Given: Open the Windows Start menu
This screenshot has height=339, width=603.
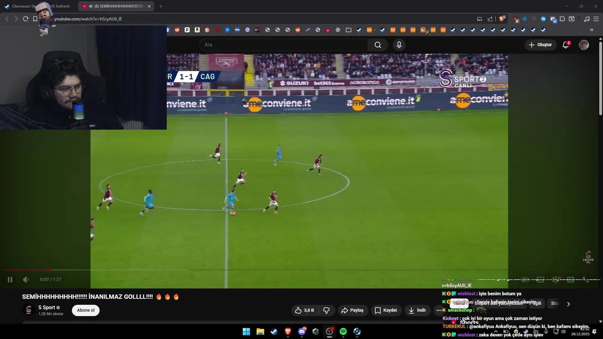Looking at the screenshot, I should click(x=246, y=331).
